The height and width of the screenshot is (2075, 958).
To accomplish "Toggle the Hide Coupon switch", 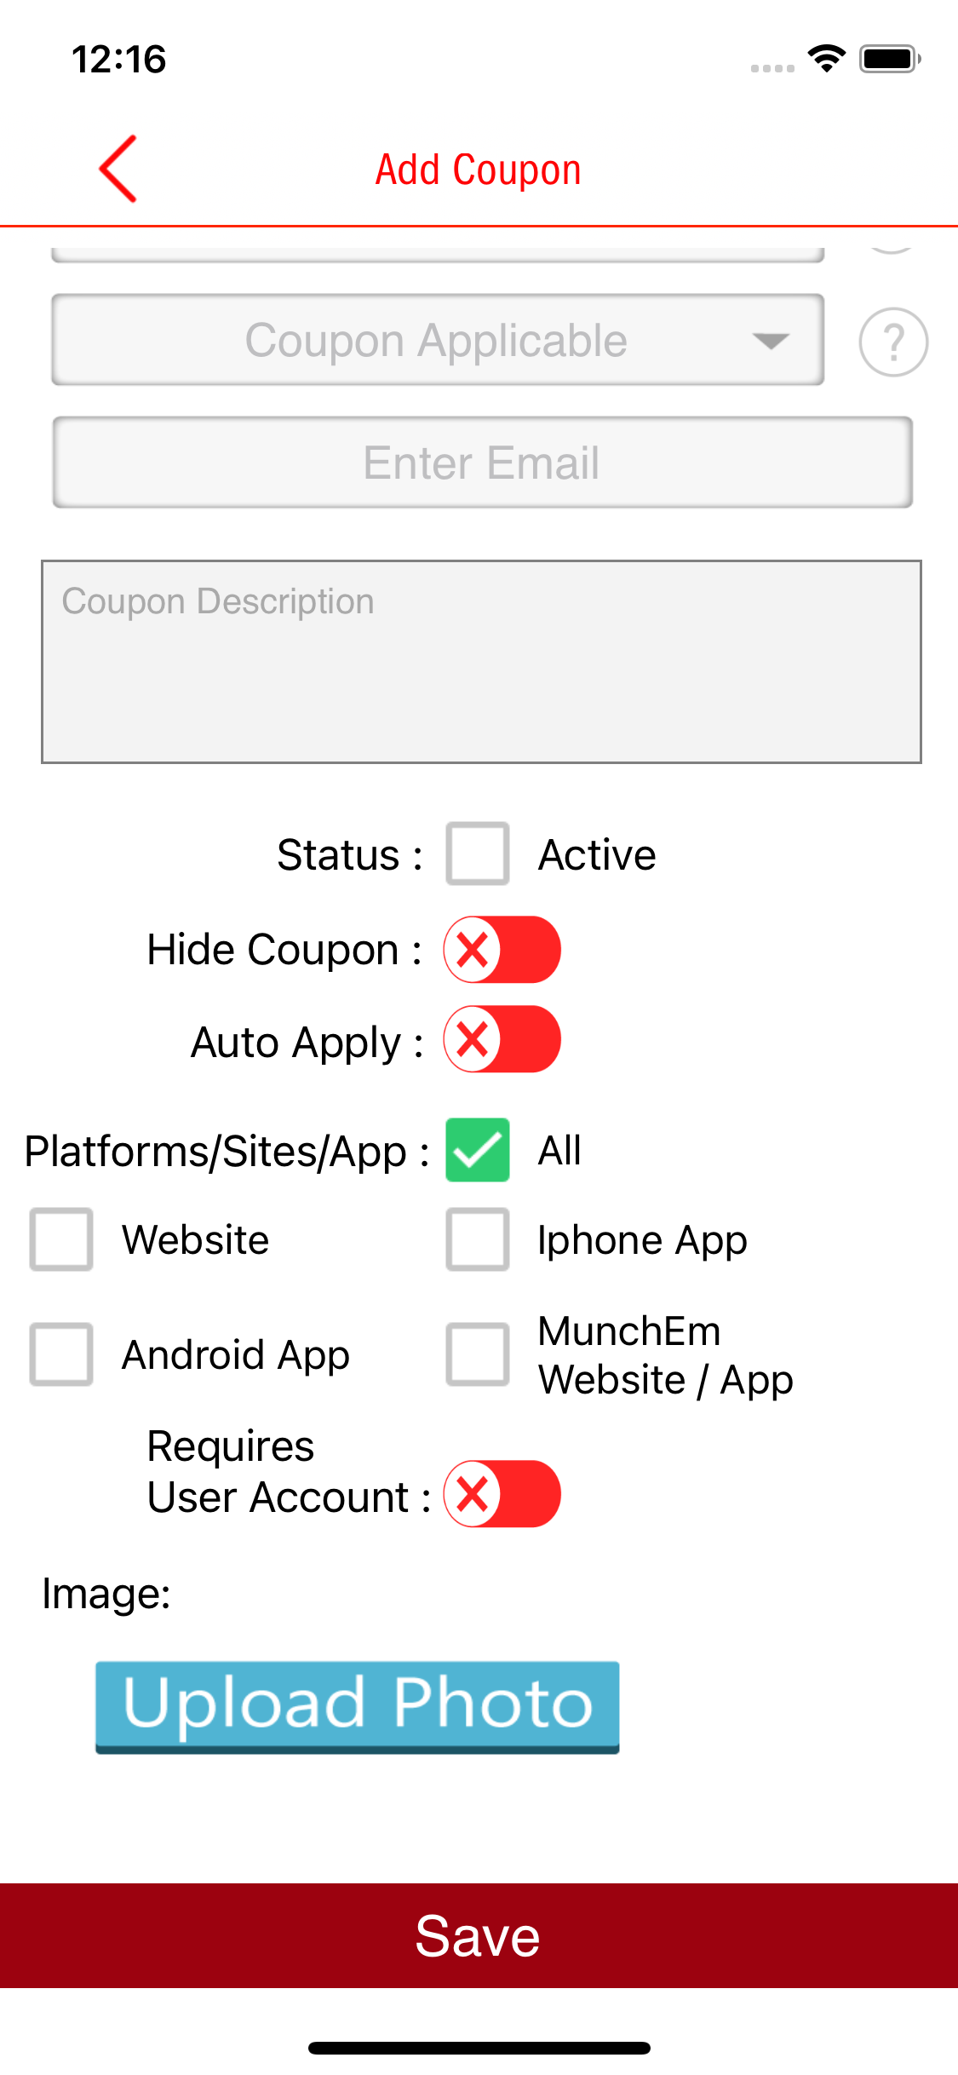I will (x=502, y=950).
